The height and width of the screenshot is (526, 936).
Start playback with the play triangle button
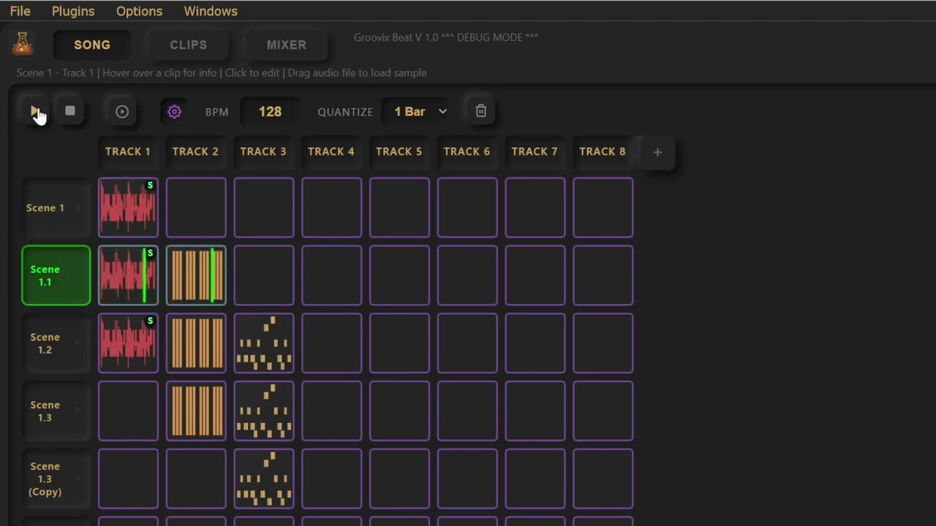pos(34,111)
